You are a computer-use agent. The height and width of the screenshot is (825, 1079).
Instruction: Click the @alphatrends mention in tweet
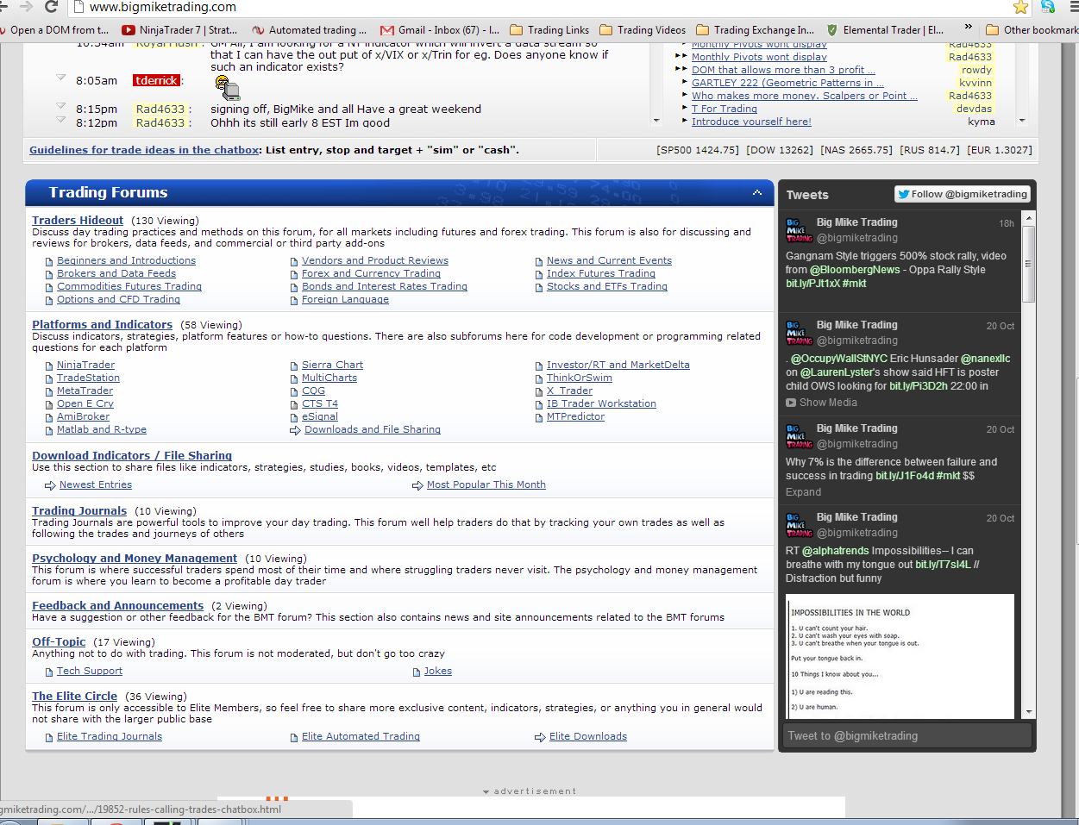(x=835, y=551)
